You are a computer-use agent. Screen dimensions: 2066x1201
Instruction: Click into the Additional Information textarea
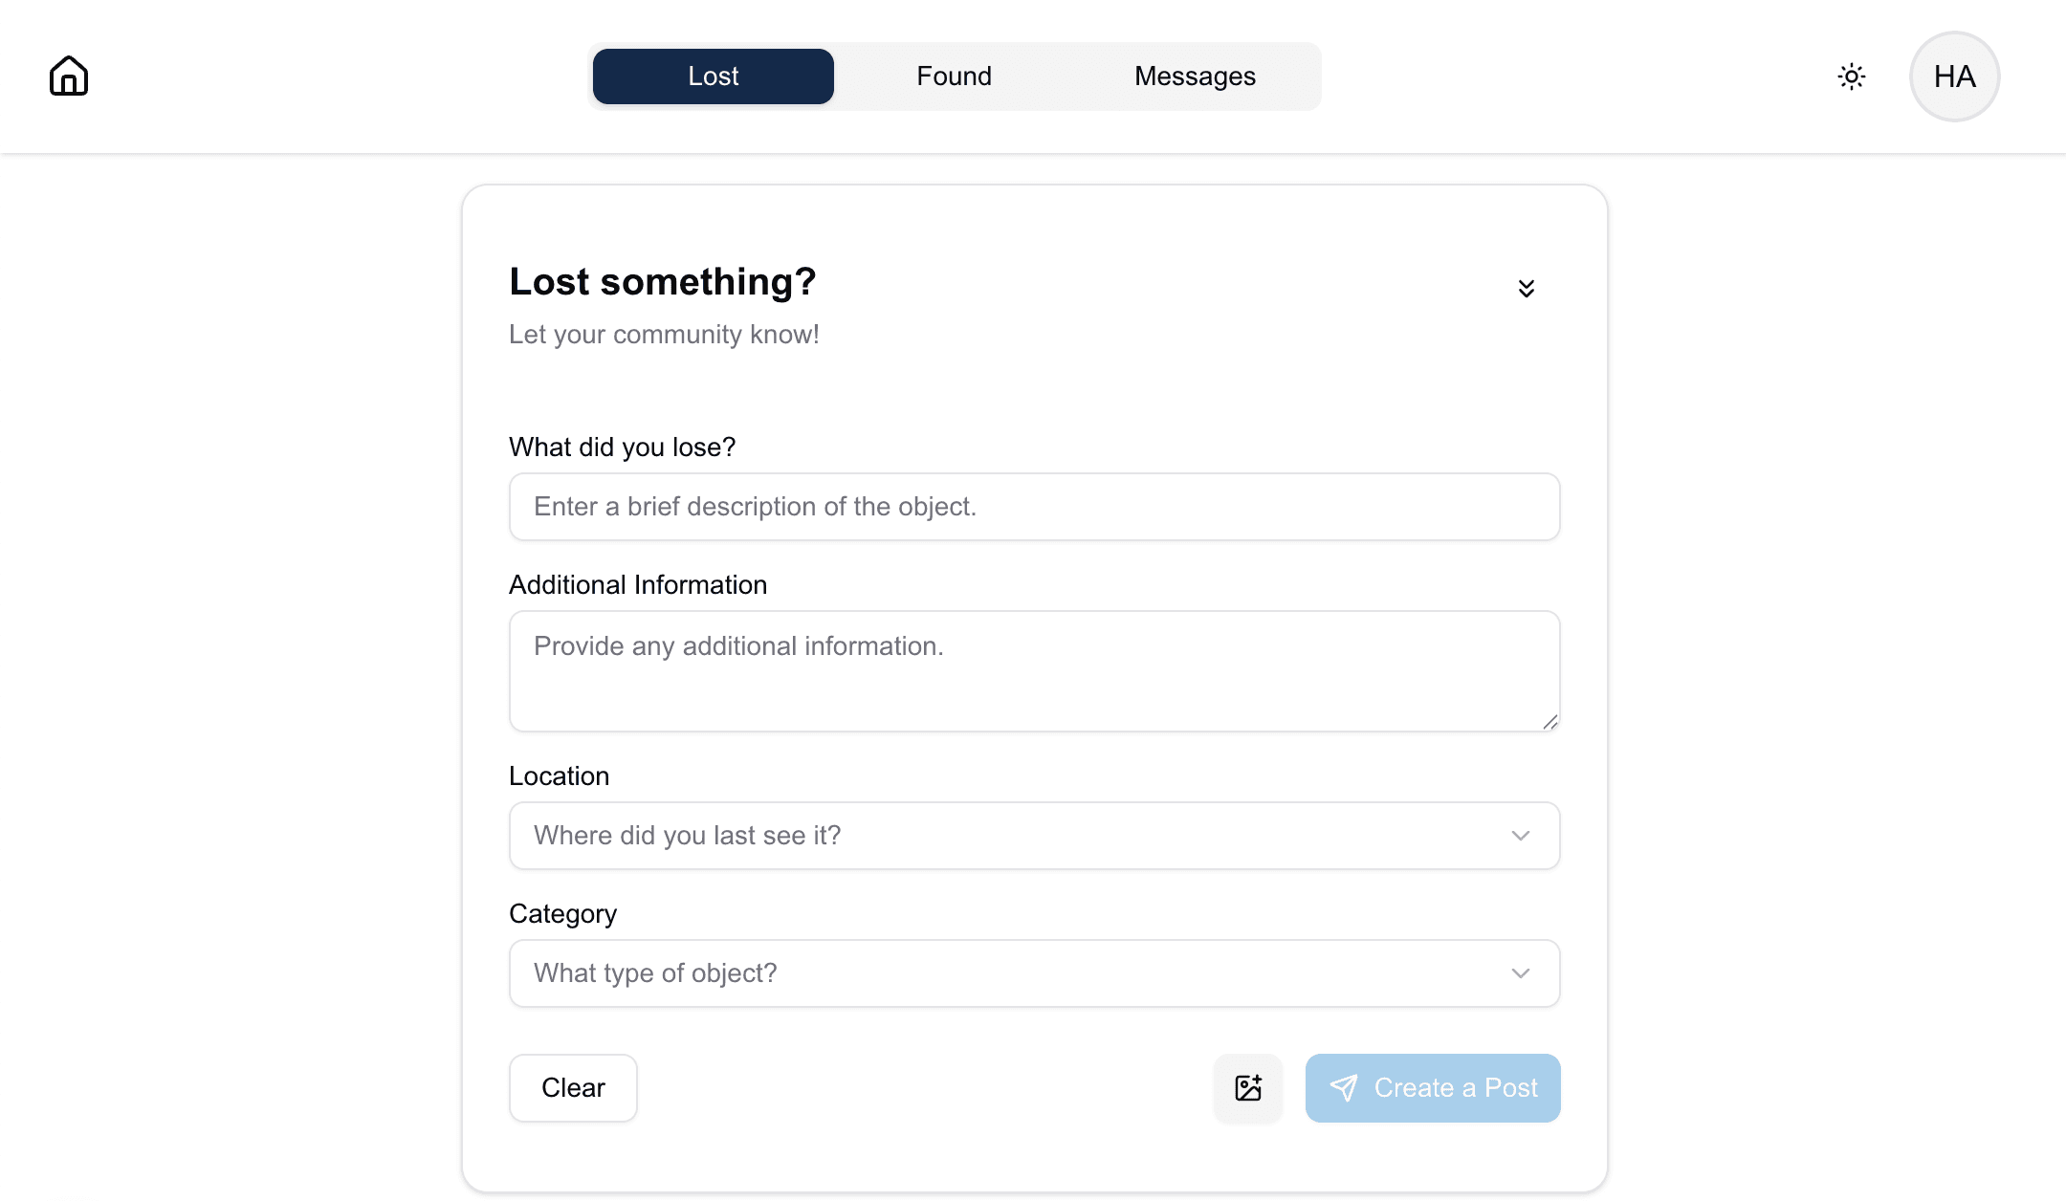pos(1034,671)
